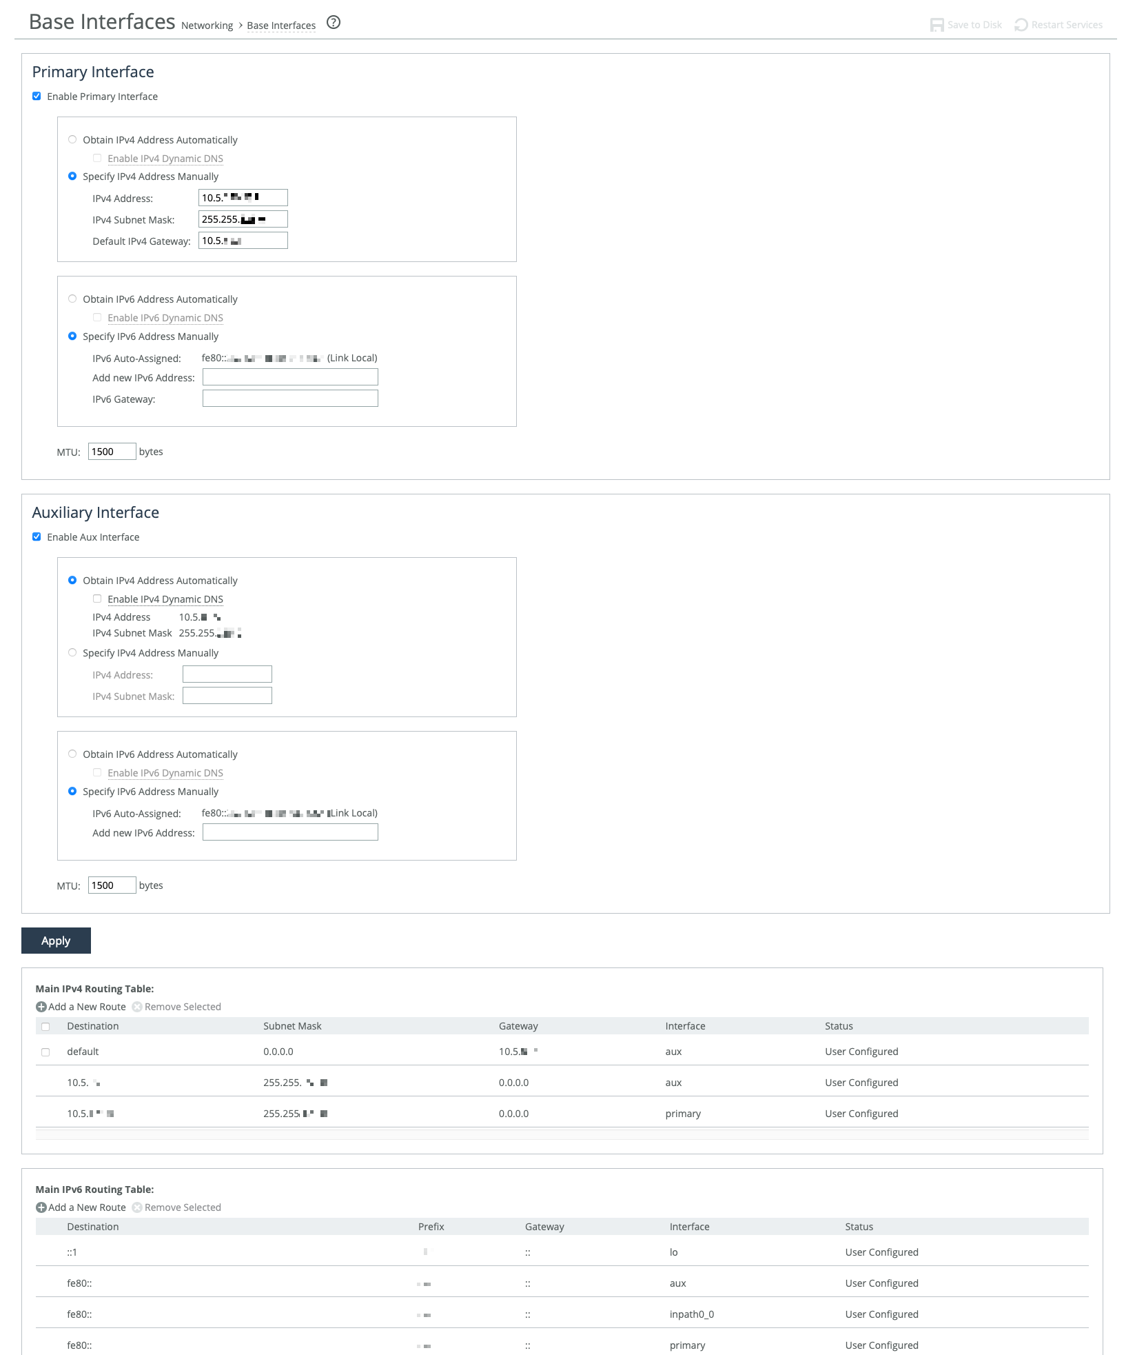Click the IPv4 Add a New Route plus icon
The width and height of the screenshot is (1135, 1355).
(41, 1007)
